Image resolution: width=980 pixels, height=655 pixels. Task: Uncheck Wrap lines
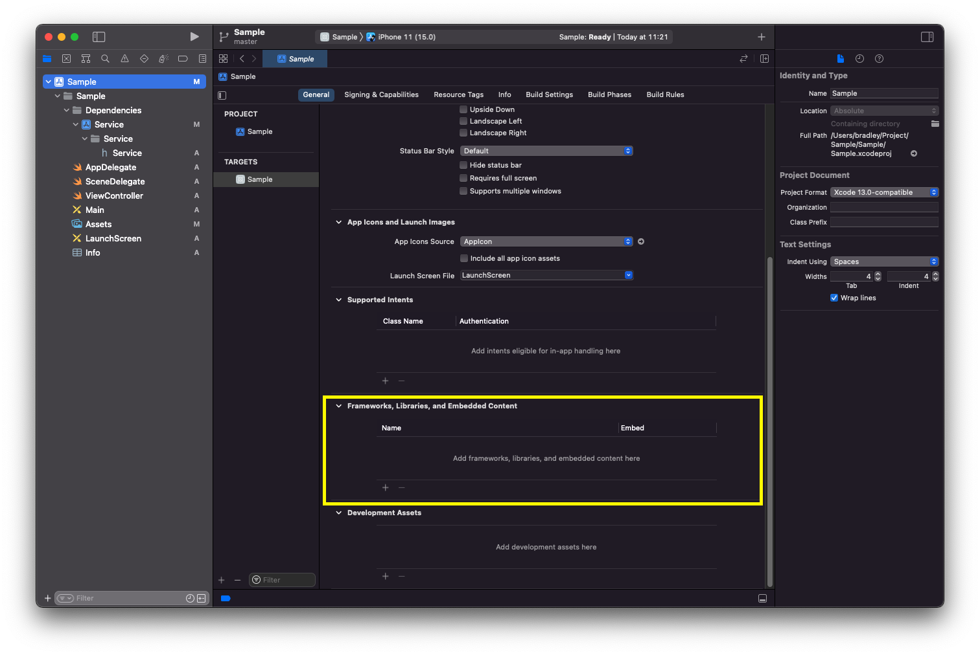point(834,298)
